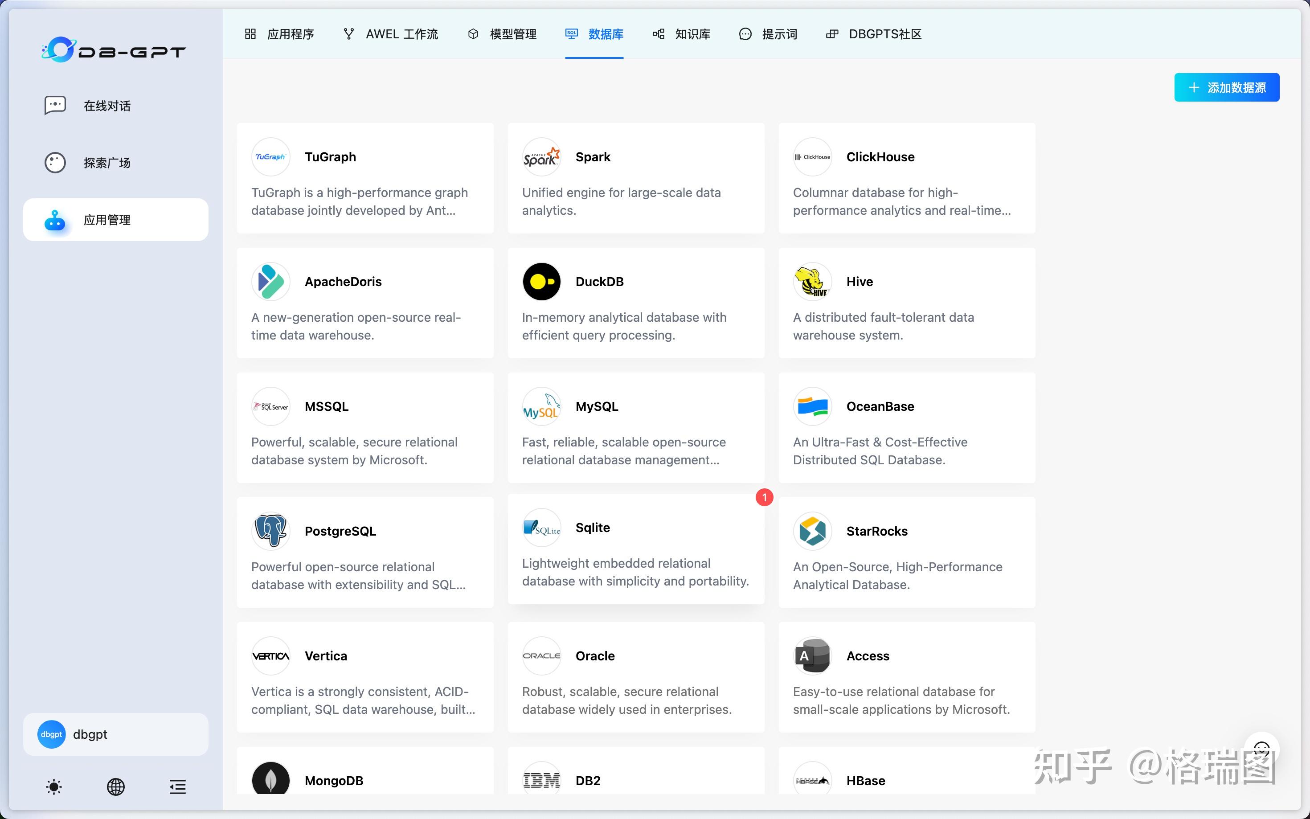1310x819 pixels.
Task: Click the StarRocks logo icon
Action: point(812,531)
